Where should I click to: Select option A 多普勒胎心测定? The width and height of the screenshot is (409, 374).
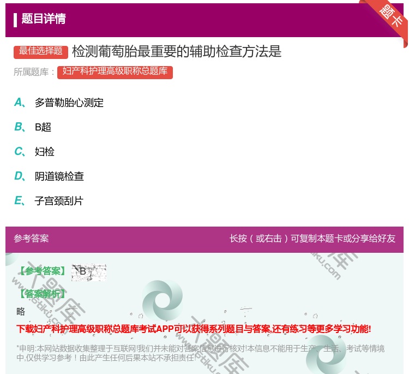59,103
